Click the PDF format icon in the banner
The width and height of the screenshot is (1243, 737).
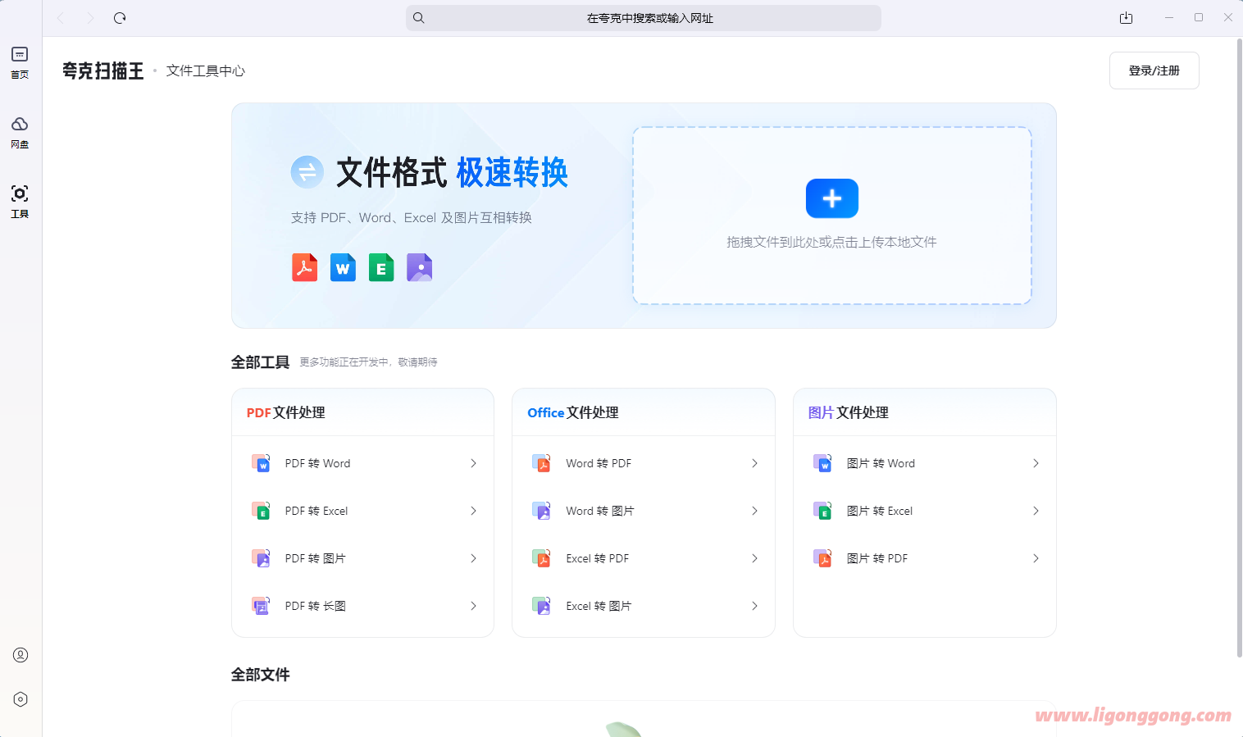(304, 267)
